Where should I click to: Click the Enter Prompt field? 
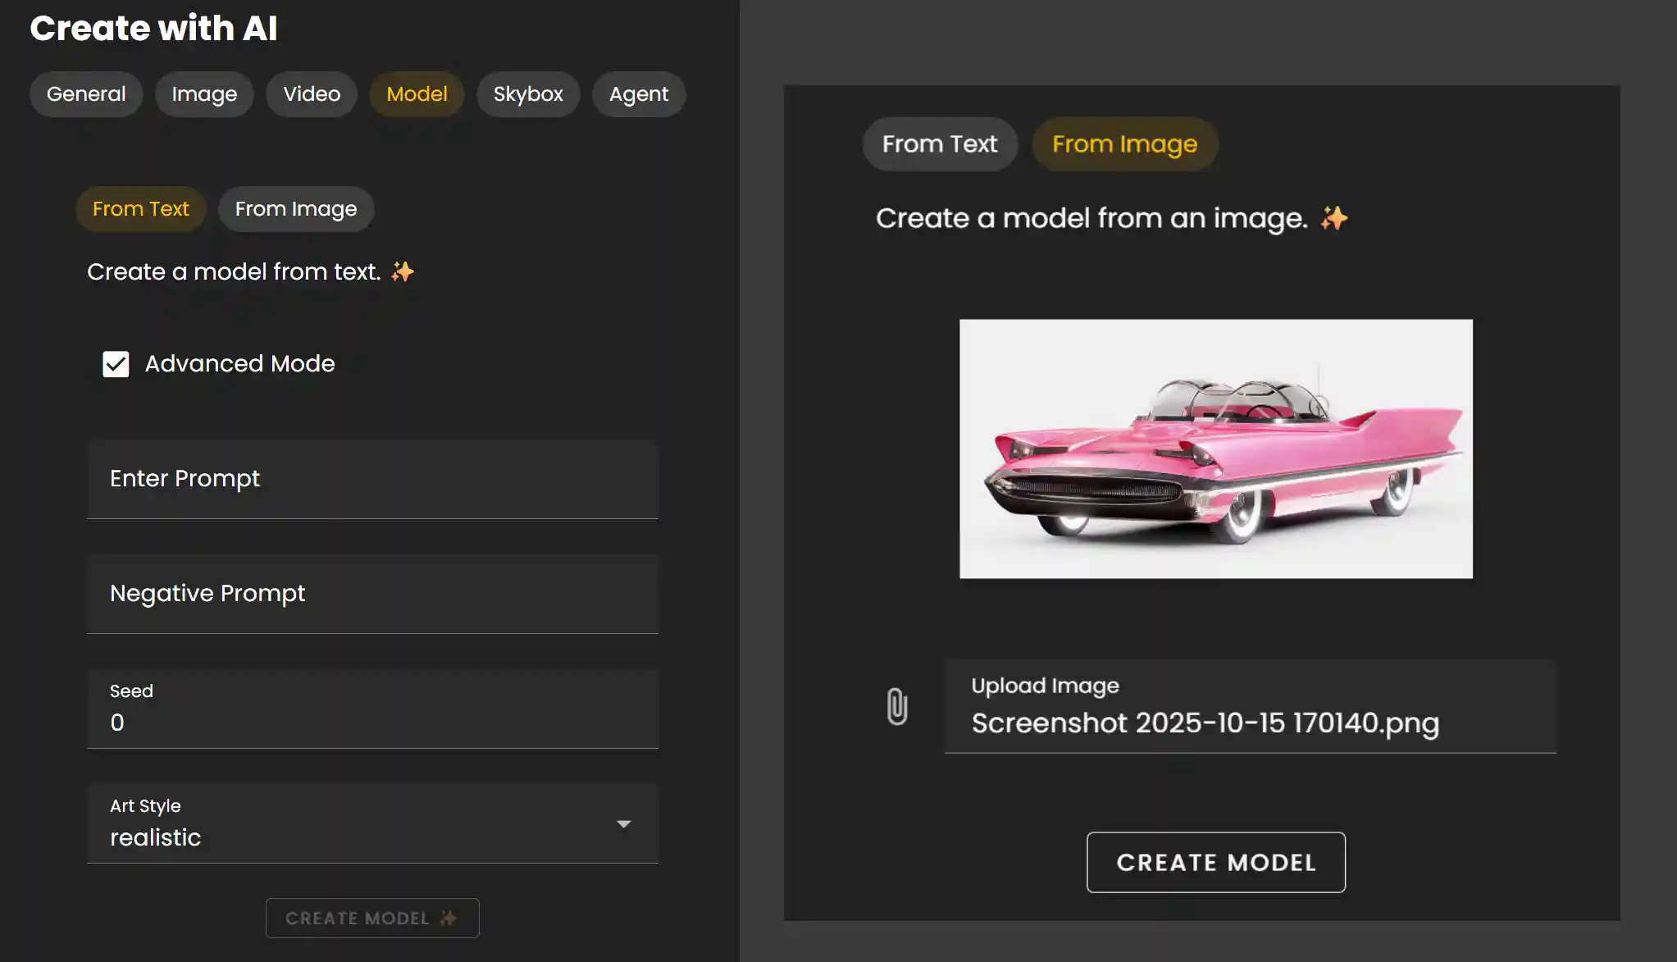click(371, 478)
